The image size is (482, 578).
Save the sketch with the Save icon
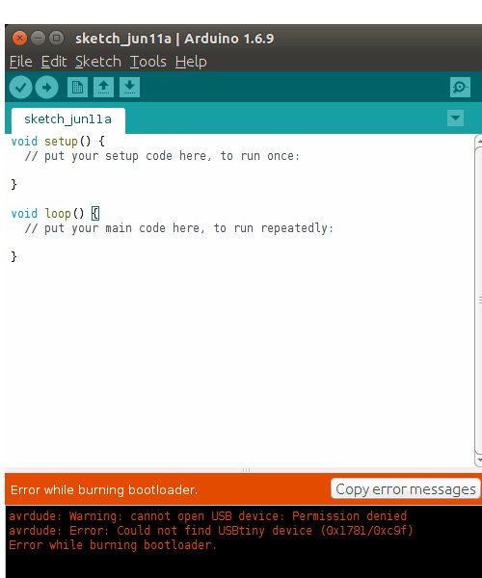(129, 88)
